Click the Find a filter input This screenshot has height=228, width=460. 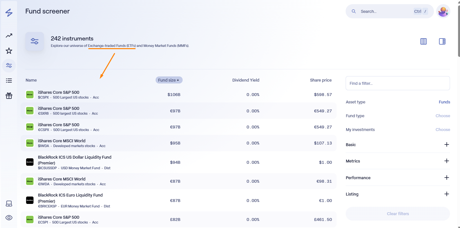coord(398,83)
